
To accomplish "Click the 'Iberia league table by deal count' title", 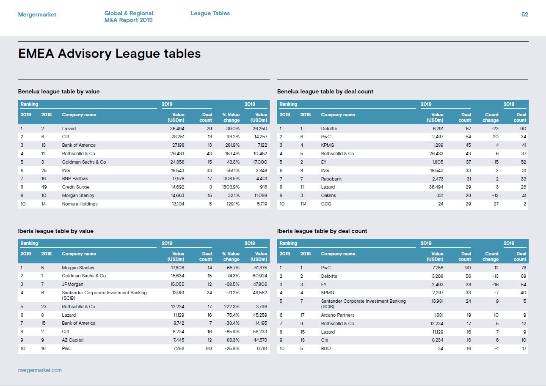I will point(322,231).
